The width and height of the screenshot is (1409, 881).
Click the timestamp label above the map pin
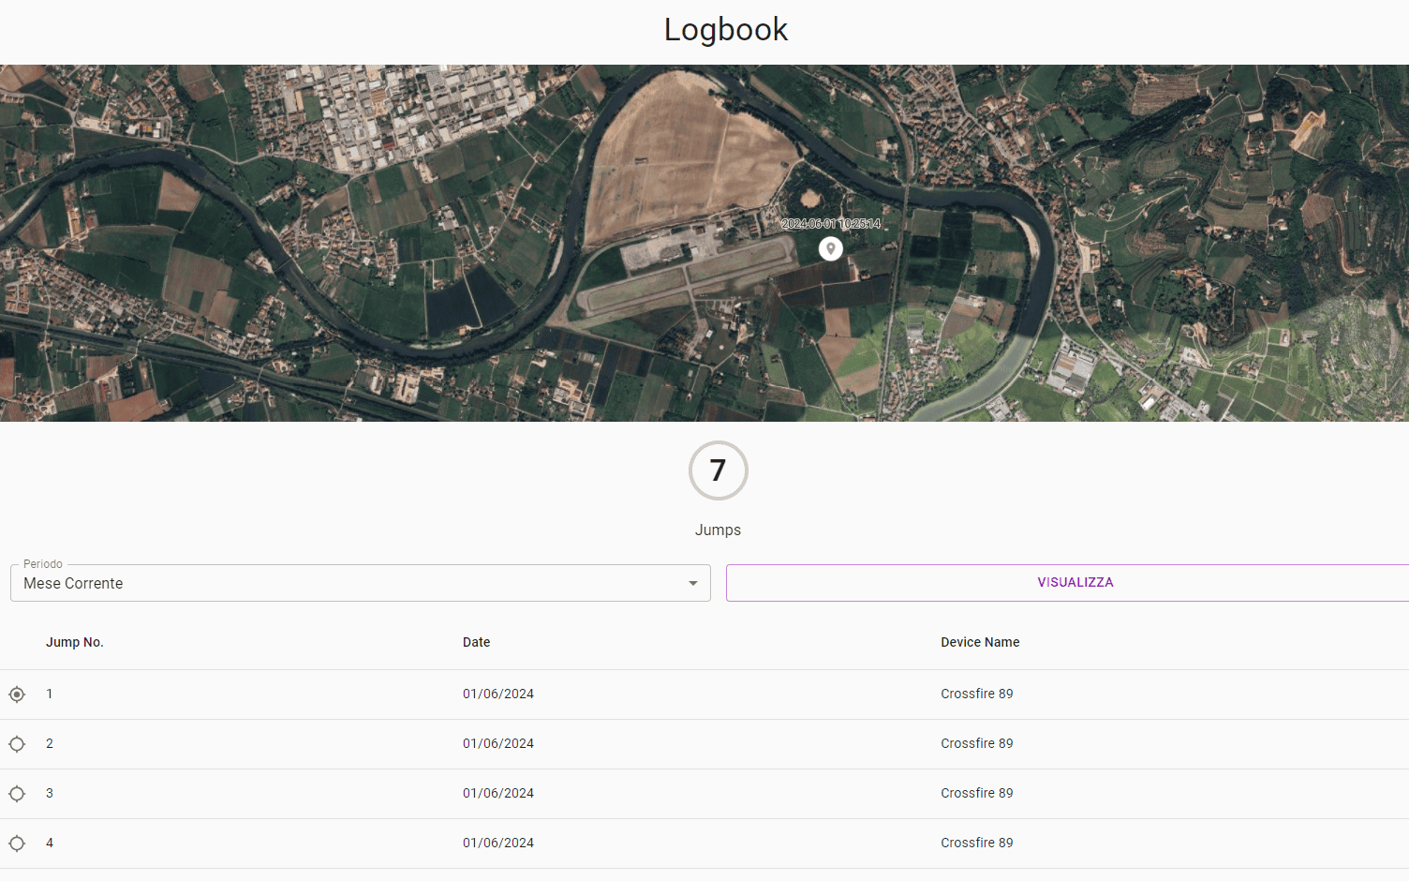coord(830,224)
